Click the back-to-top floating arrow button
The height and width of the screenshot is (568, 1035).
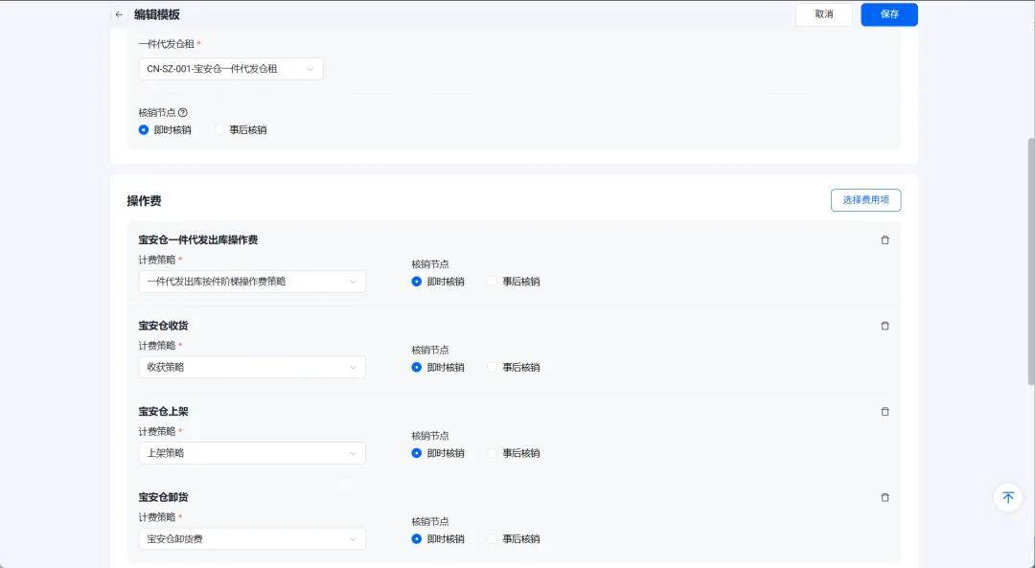[1008, 497]
